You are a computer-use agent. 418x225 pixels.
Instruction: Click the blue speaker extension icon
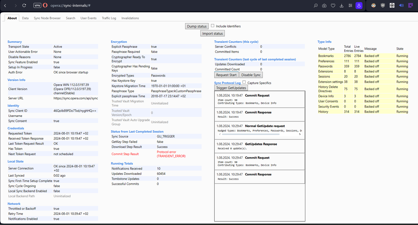[401, 6]
